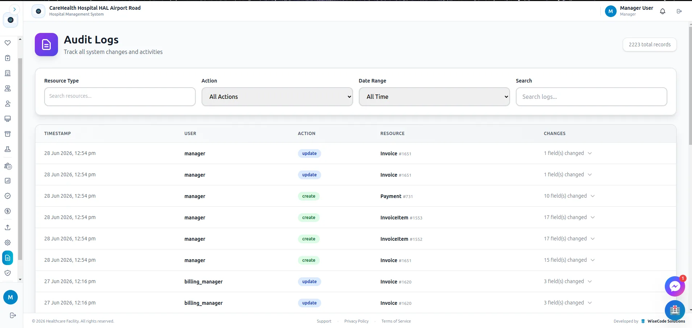Viewport: 692px width, 328px height.
Task: Open the Terms of Service link
Action: pyautogui.click(x=396, y=321)
